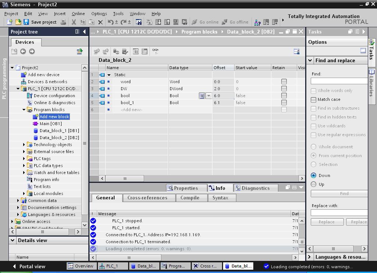Enable Match case checkbox
The height and width of the screenshot is (273, 377).
[313, 99]
